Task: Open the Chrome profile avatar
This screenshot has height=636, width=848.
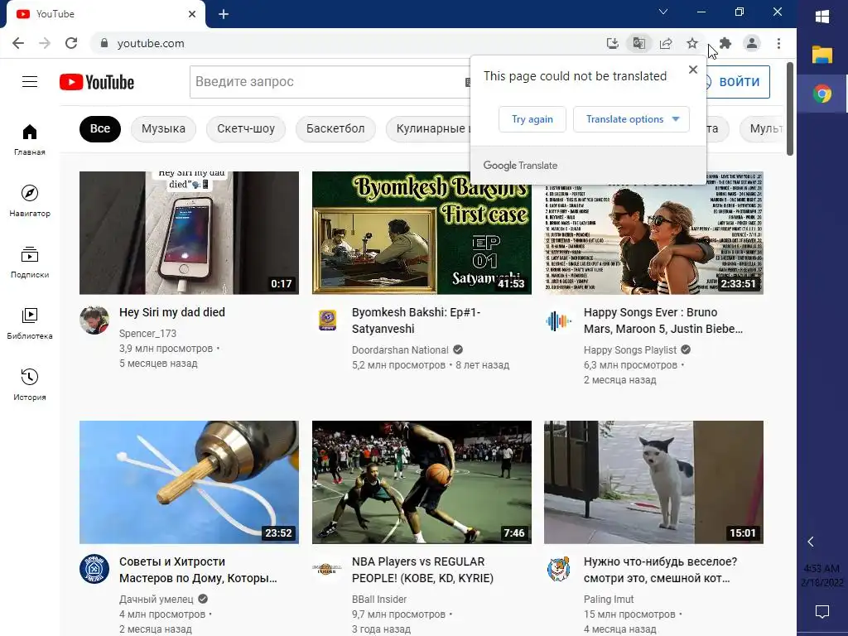Action: point(752,43)
